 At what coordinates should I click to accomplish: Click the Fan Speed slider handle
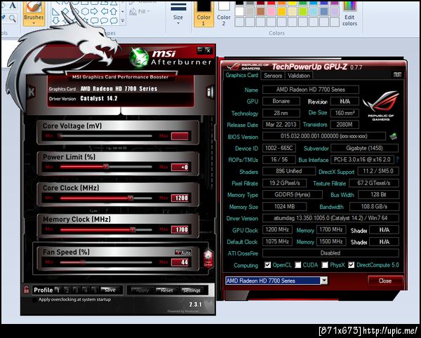83,262
